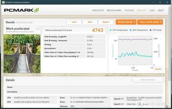This screenshot has width=172, height=109.
Task: Open the HELP tab
Action: (x=161, y=10)
